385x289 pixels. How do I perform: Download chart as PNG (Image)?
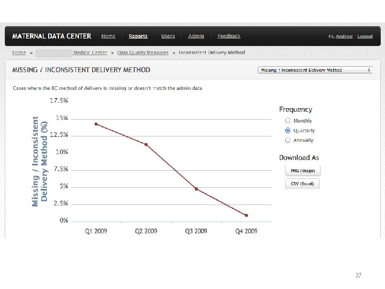pos(303,171)
